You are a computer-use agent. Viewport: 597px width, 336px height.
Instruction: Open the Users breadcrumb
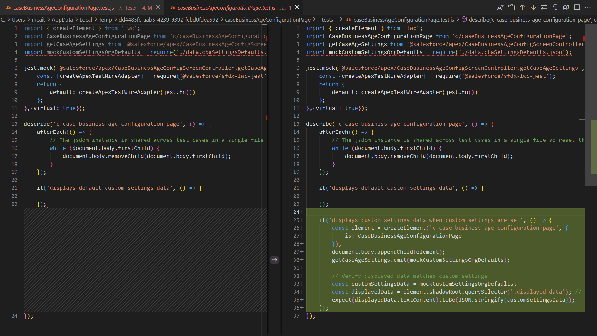point(18,20)
